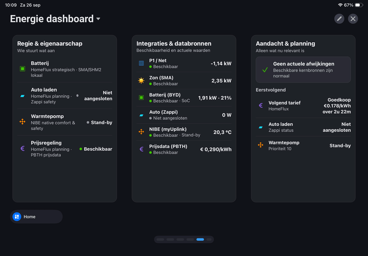Click the orange NIBE (myUplink) icon

pos(141,132)
